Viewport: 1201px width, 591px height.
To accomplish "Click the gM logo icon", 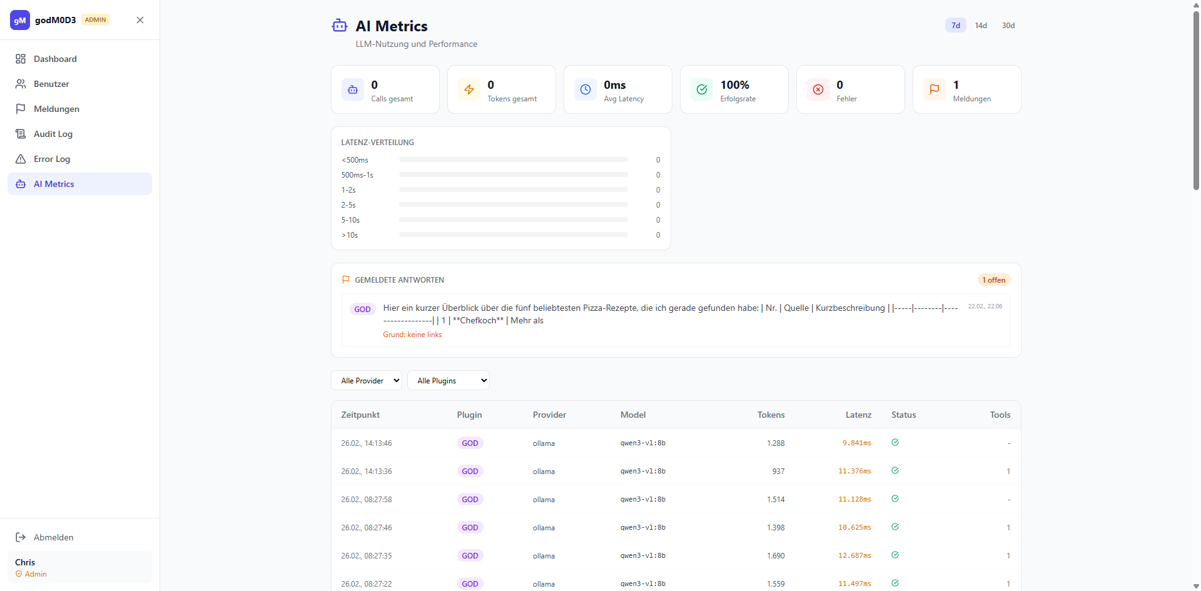I will [20, 20].
